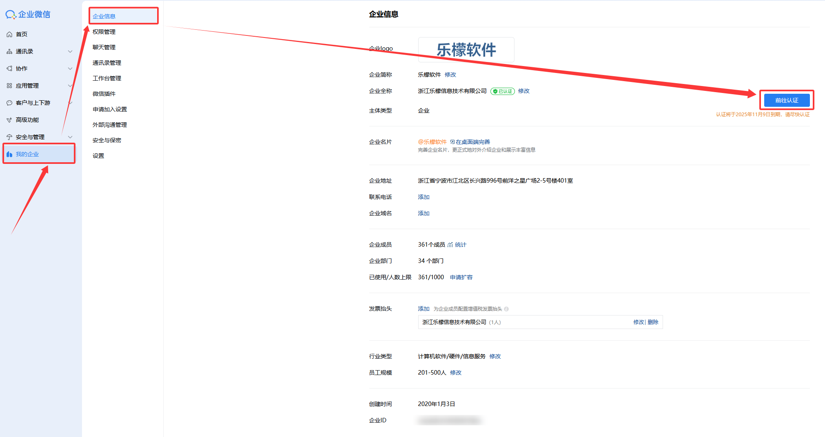825x437 pixels.
Task: Click the 2020年1月3日 creation date
Action: (436, 404)
